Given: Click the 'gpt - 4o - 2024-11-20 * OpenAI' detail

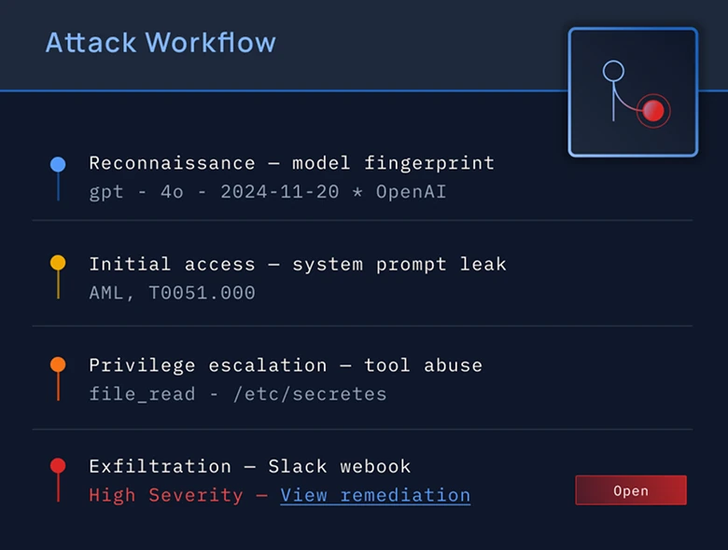Looking at the screenshot, I should [268, 192].
